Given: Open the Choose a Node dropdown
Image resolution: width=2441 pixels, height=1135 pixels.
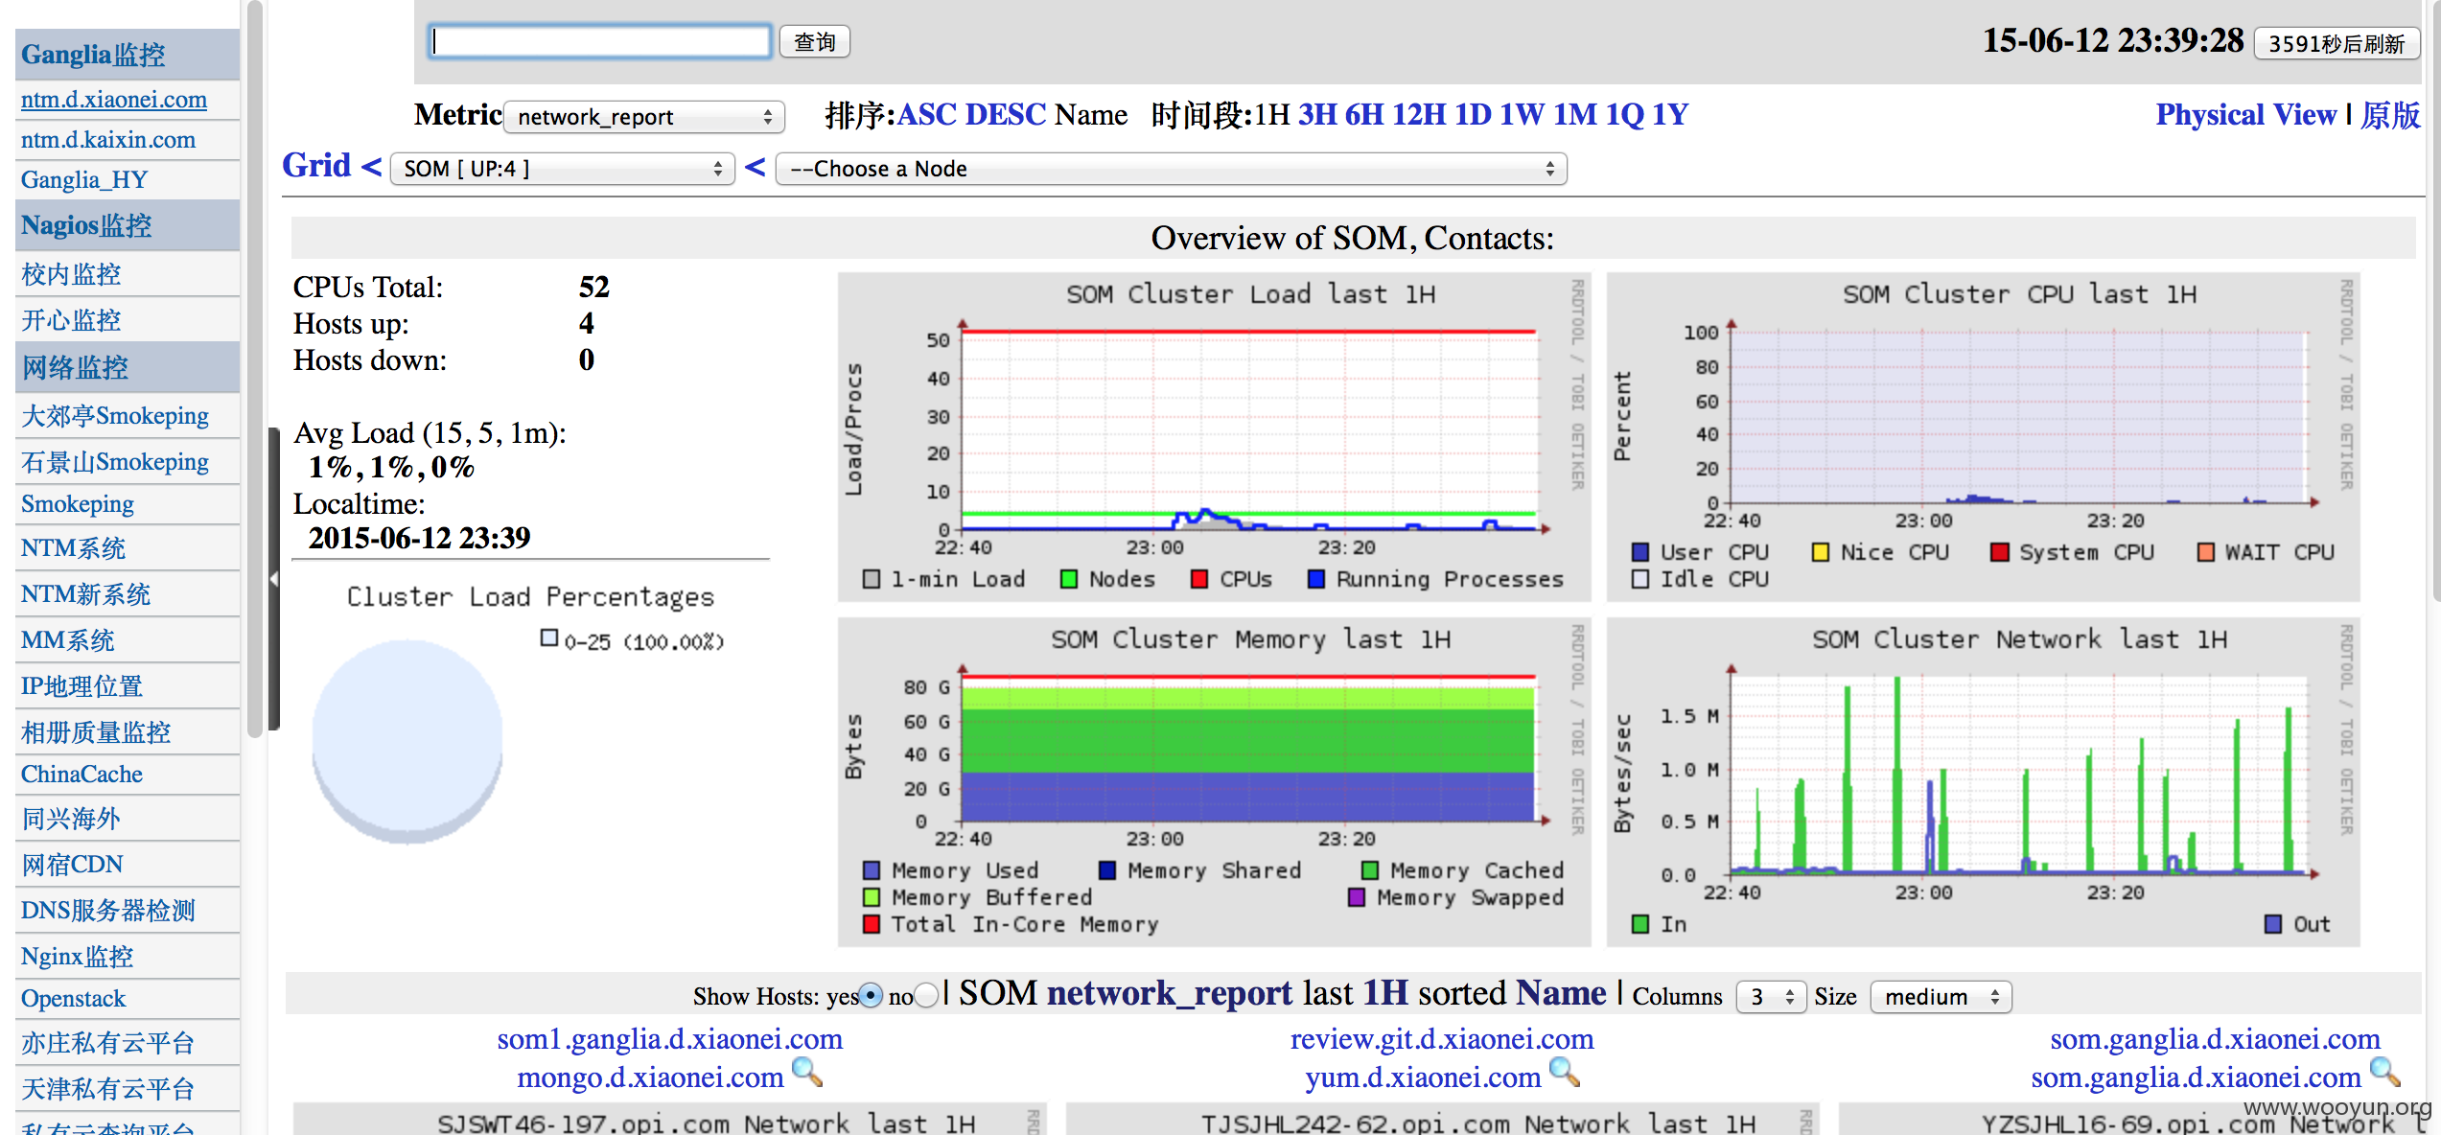Looking at the screenshot, I should pos(1172,169).
